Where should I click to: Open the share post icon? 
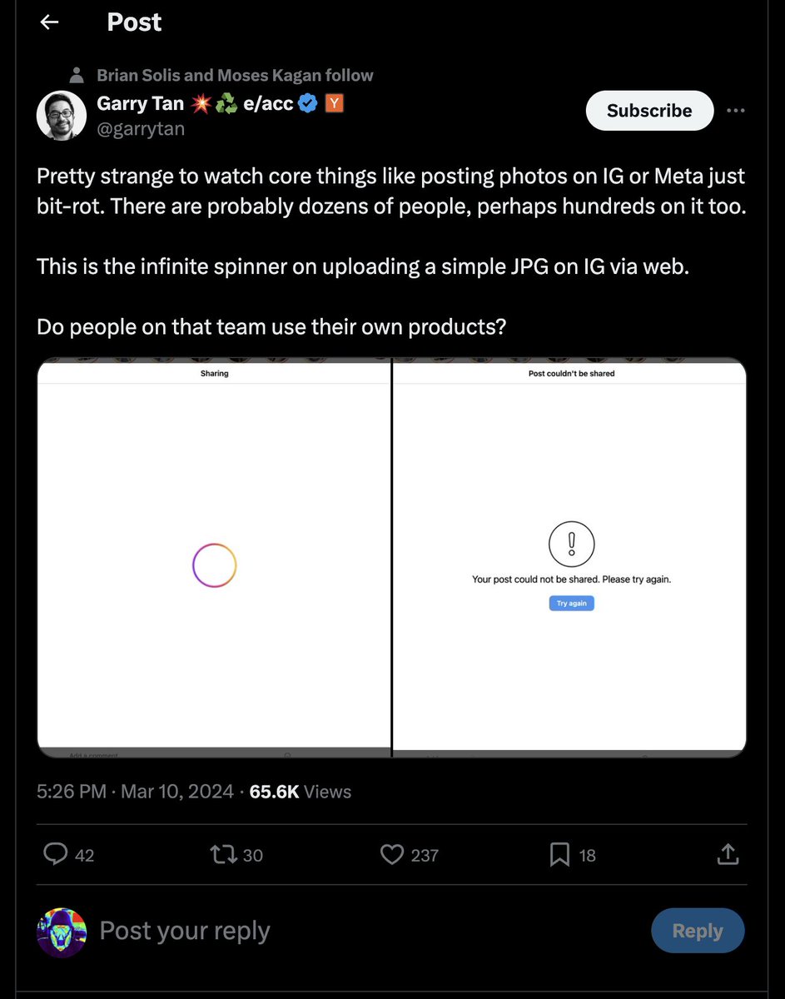[727, 854]
